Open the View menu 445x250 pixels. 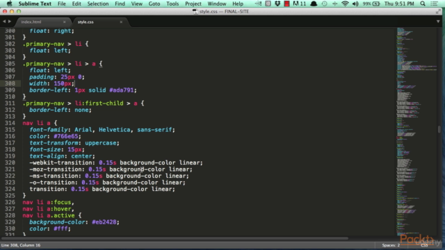coord(137,3)
